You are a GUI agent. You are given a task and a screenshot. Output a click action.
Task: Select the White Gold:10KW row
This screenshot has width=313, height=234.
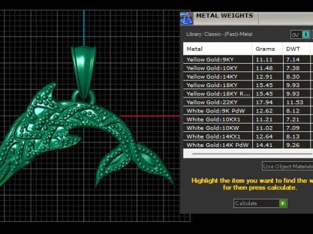click(248, 128)
